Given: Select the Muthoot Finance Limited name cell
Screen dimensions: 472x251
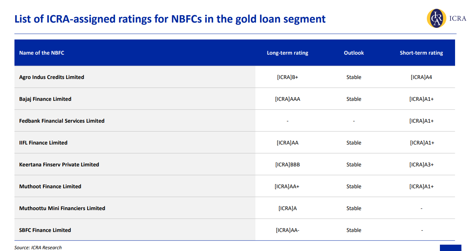Looking at the screenshot, I should [50, 186].
